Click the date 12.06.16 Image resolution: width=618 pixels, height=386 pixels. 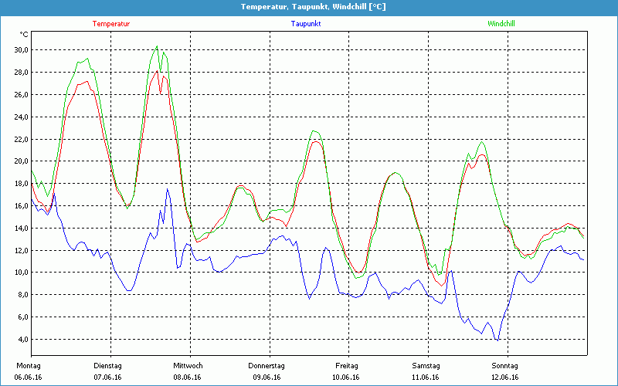pyautogui.click(x=505, y=378)
